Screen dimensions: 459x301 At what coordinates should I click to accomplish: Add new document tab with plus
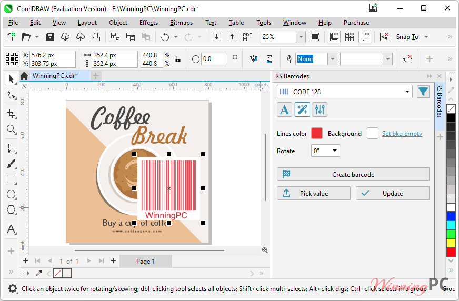pyautogui.click(x=95, y=76)
